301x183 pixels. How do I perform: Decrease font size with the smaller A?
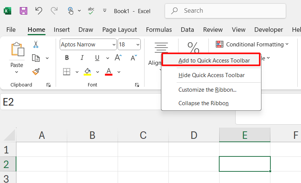(134, 58)
